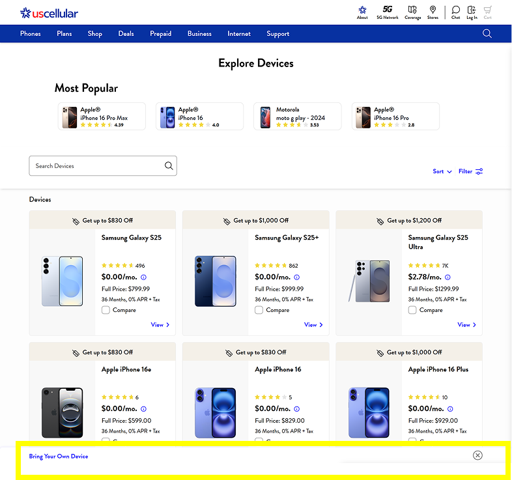512x480 pixels.
Task: Click the info icon beside Samsung Galaxy S25 price
Action: (x=143, y=277)
